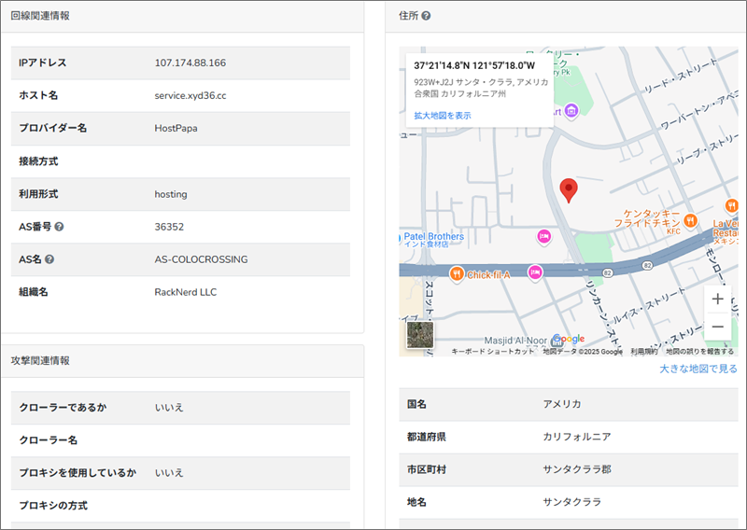Click the プロキシの方式 row label

[53, 506]
